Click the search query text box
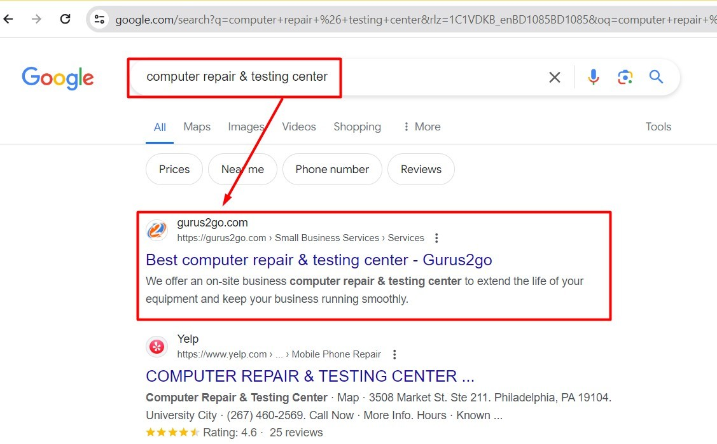Viewport: 717px width, 444px height. 338,77
